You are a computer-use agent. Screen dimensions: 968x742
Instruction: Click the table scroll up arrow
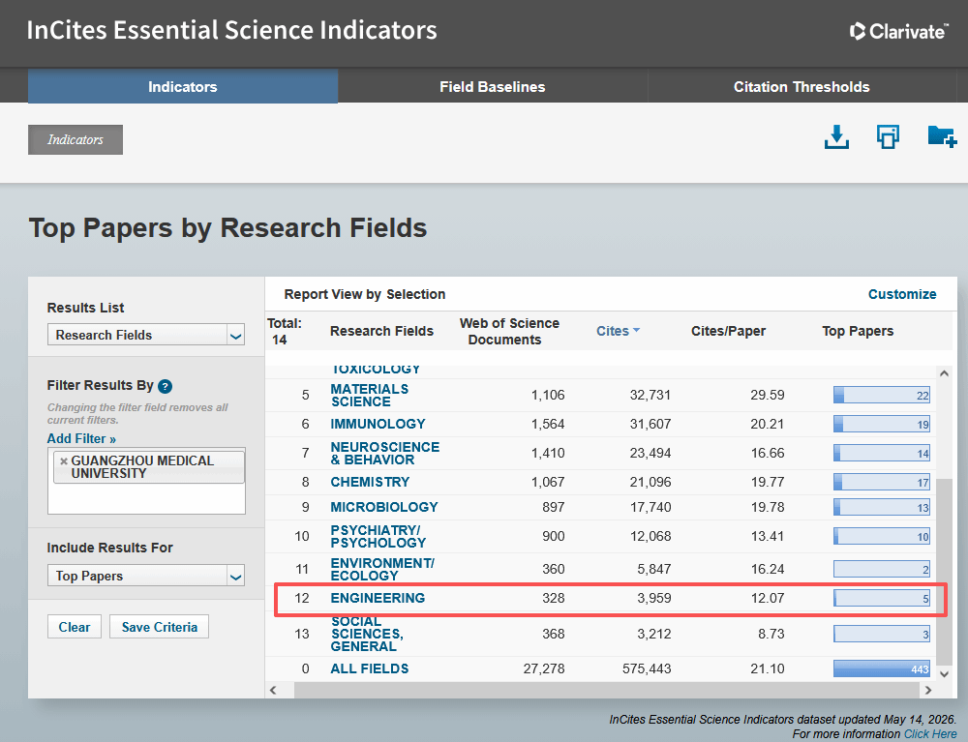click(944, 373)
